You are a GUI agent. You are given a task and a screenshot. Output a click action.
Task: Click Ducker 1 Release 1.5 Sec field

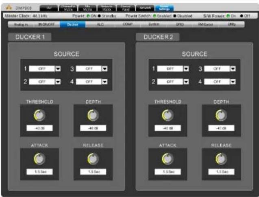click(x=93, y=172)
